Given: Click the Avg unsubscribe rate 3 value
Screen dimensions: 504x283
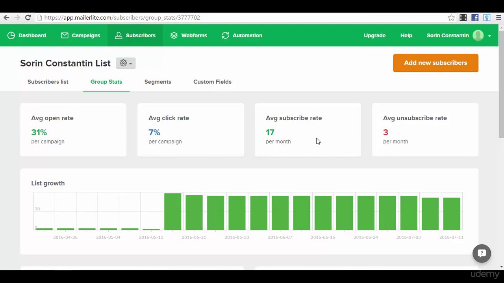Looking at the screenshot, I should 385,132.
